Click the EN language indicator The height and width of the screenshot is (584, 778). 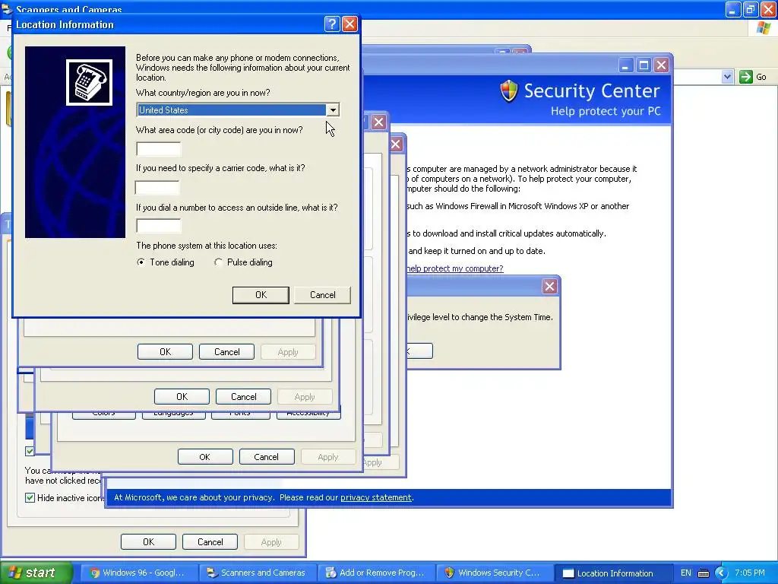[x=686, y=573]
